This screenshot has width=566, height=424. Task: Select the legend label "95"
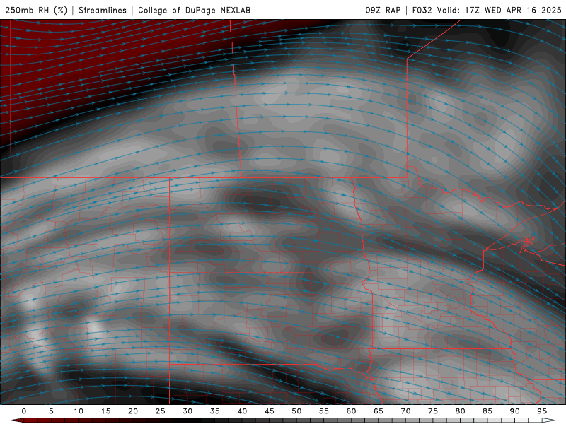coord(542,411)
